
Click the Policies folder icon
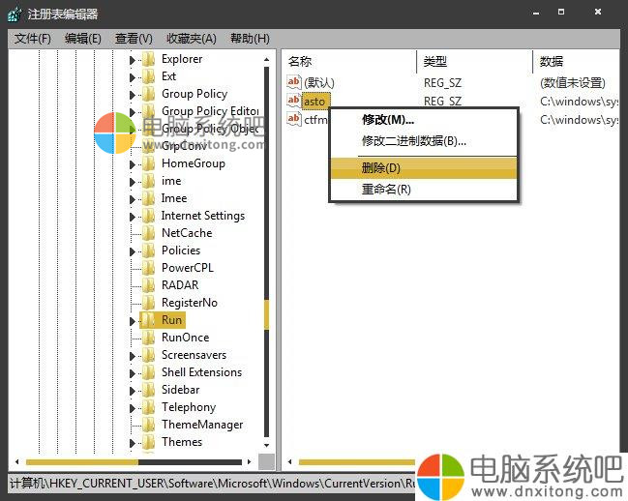click(x=149, y=250)
